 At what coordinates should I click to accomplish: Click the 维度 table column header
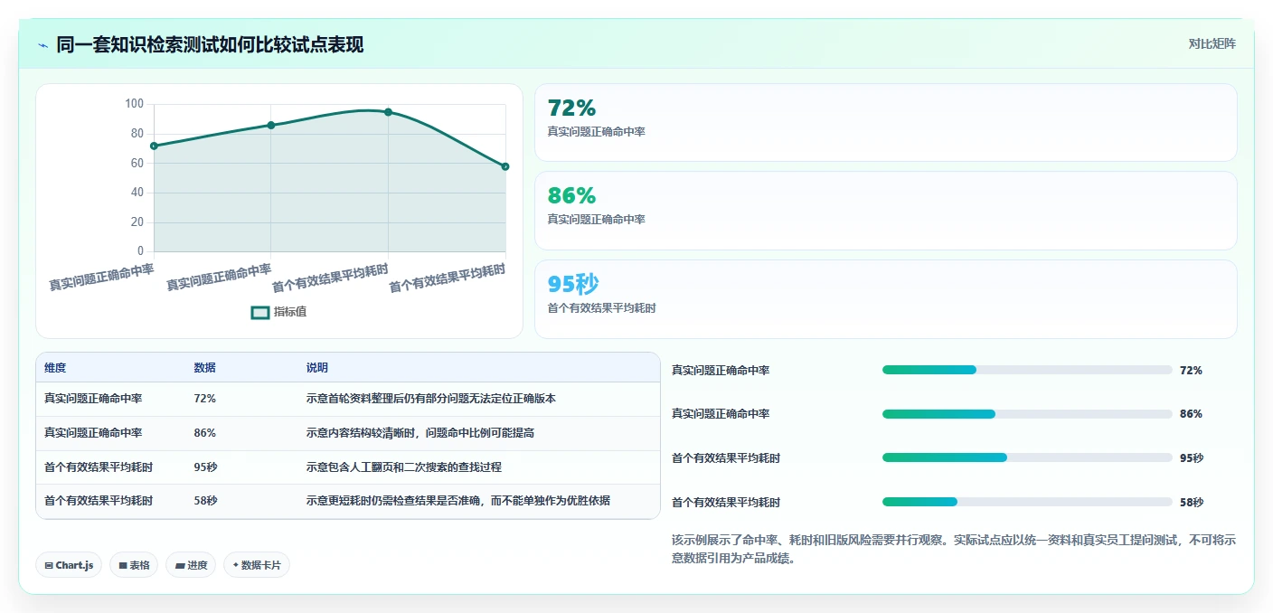[x=55, y=368]
